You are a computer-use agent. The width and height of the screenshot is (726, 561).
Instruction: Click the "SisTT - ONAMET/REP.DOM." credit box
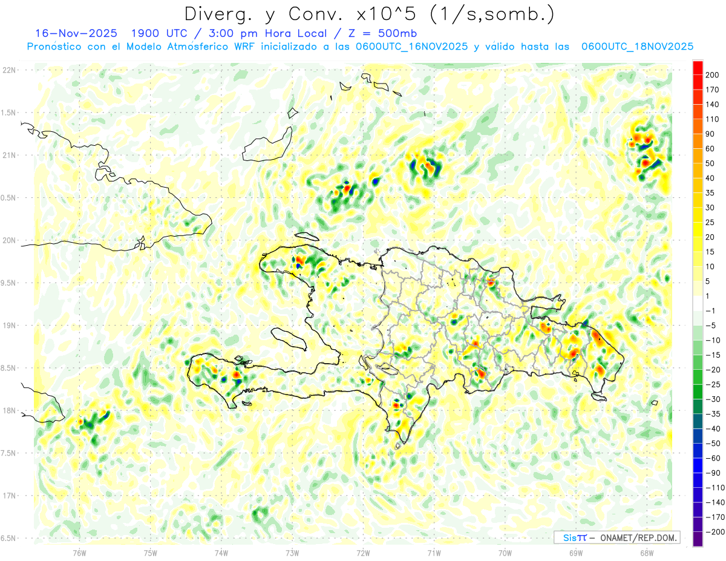coord(616,537)
